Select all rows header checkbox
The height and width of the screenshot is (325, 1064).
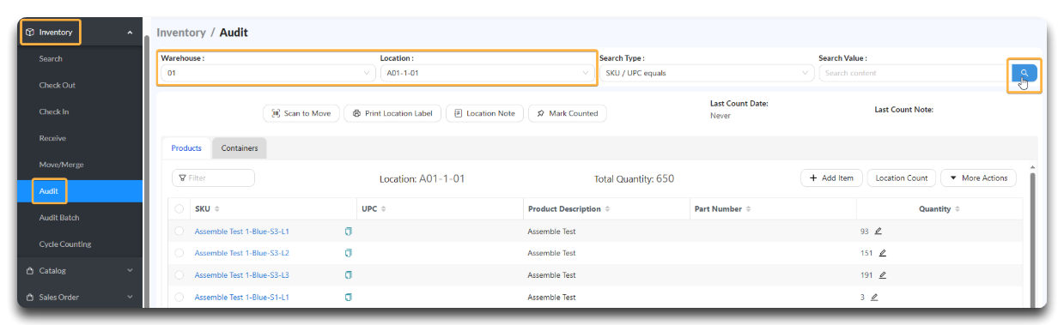click(179, 209)
